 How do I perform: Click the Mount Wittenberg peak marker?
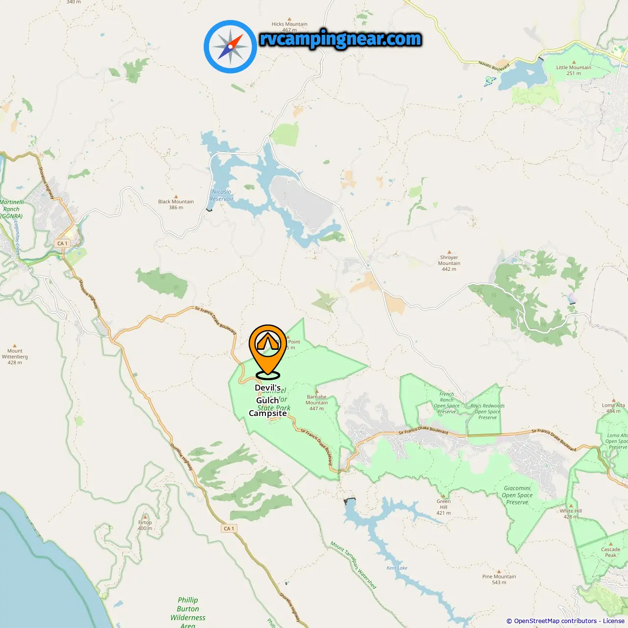(x=15, y=345)
